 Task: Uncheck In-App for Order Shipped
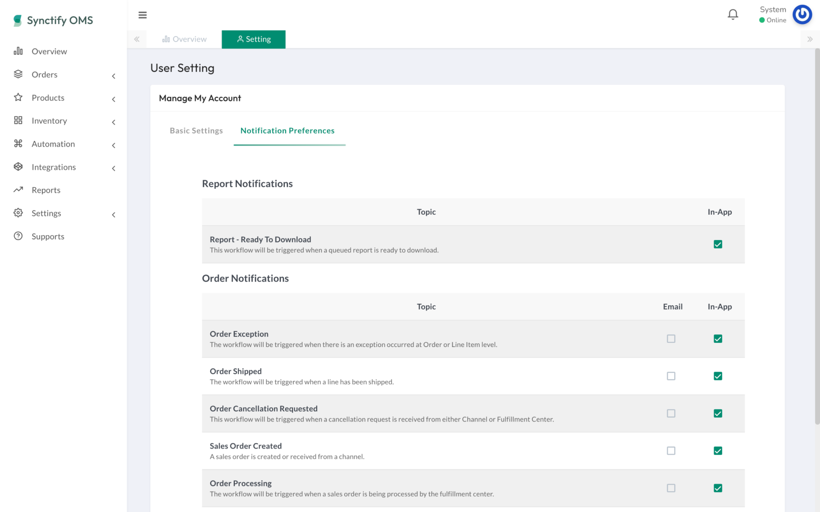pyautogui.click(x=718, y=376)
